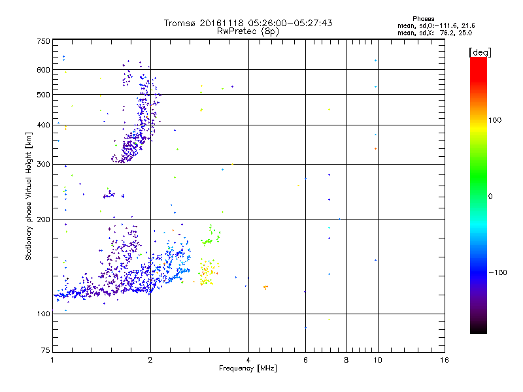Click the x-axis tick label '2'

point(150,360)
